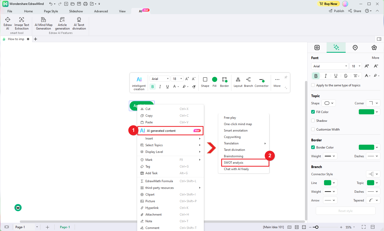Open Connector Style dropdown
The width and height of the screenshot is (384, 231).
point(373,174)
